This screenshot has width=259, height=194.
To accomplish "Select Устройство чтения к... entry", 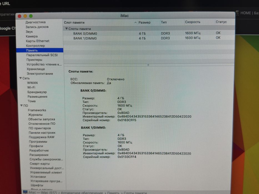I will coord(44,64).
